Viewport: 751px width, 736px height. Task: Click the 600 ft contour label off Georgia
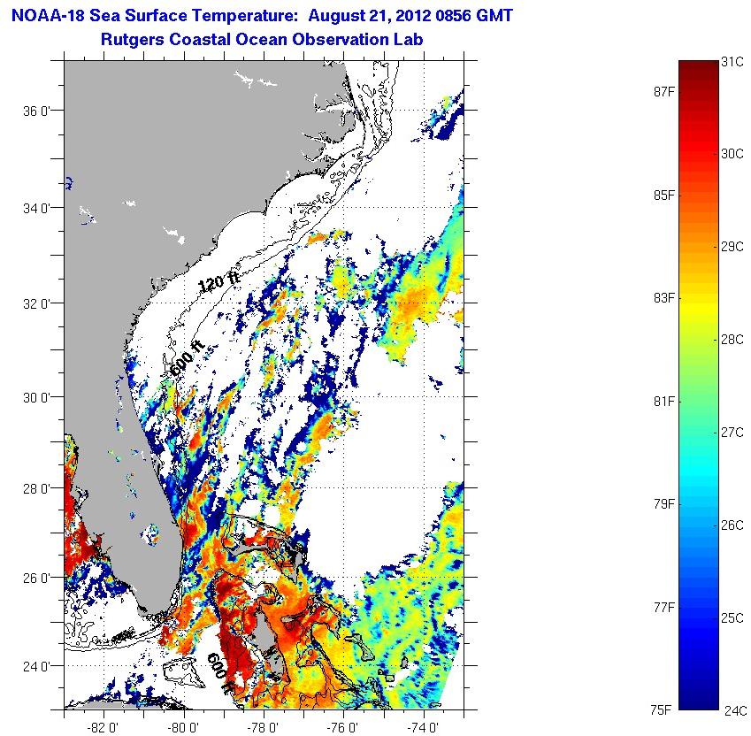tap(188, 358)
